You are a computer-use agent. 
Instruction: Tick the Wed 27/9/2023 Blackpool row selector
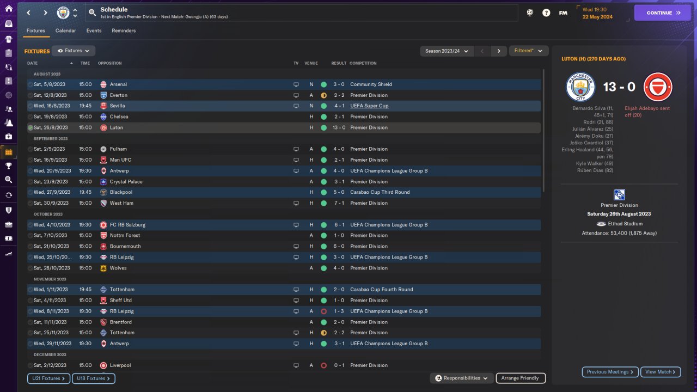pos(30,192)
